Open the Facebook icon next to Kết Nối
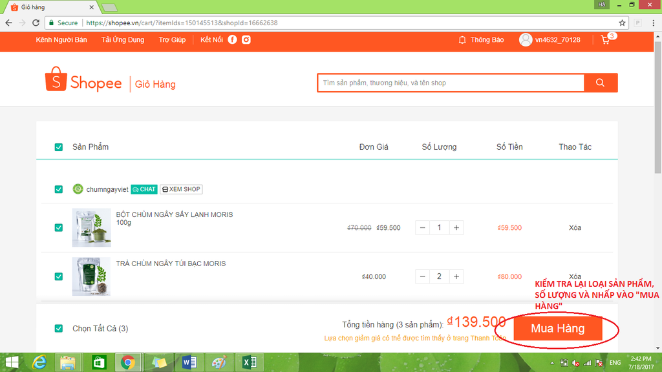Viewport: 662px width, 372px height. [232, 39]
